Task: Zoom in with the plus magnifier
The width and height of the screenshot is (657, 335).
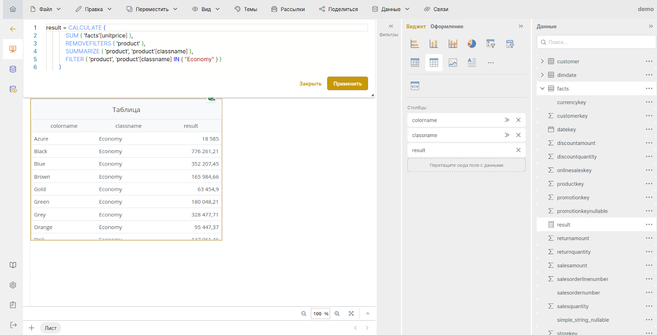Action: (337, 314)
